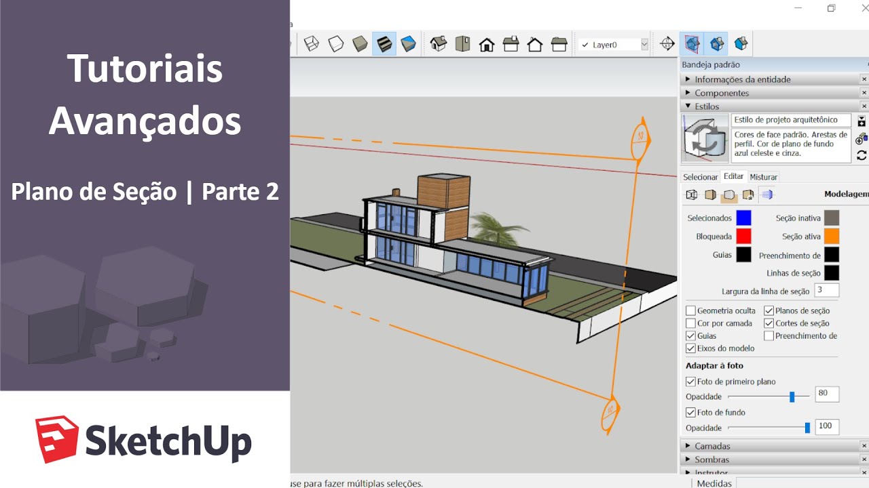Toggle Display Section Fill toolbar icon
The image size is (869, 488).
tap(741, 44)
